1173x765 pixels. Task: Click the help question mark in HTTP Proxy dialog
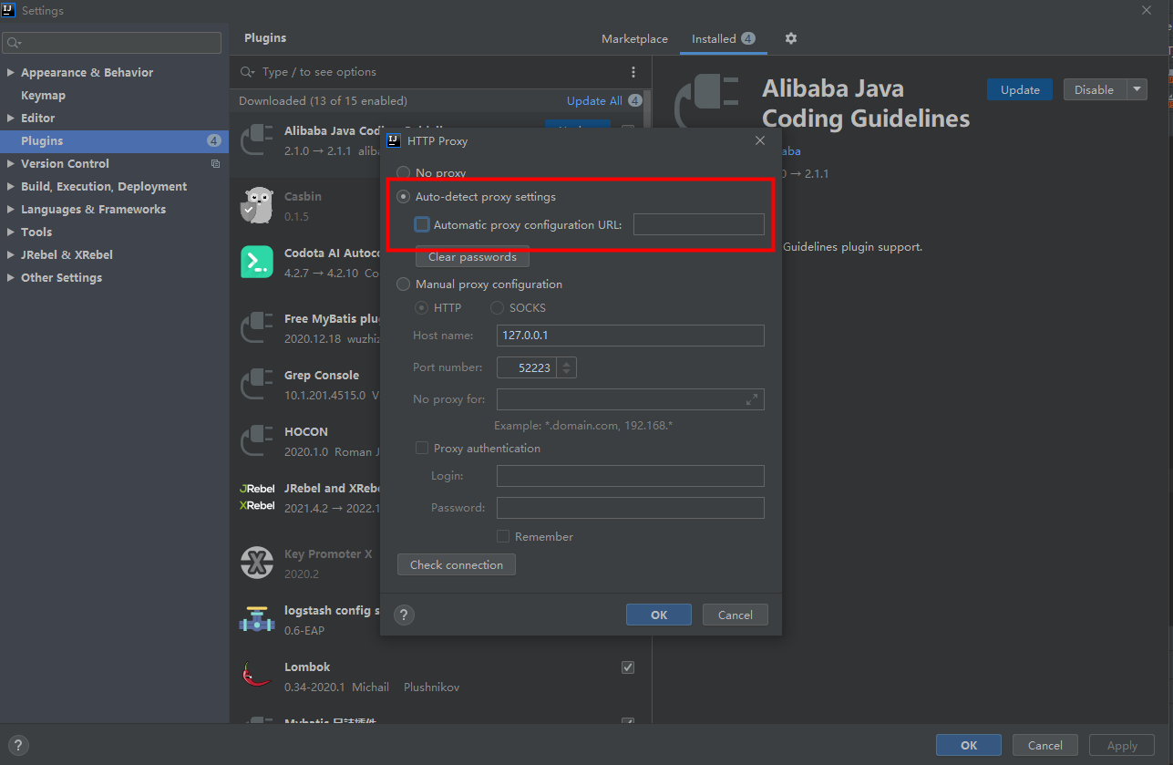click(x=405, y=615)
